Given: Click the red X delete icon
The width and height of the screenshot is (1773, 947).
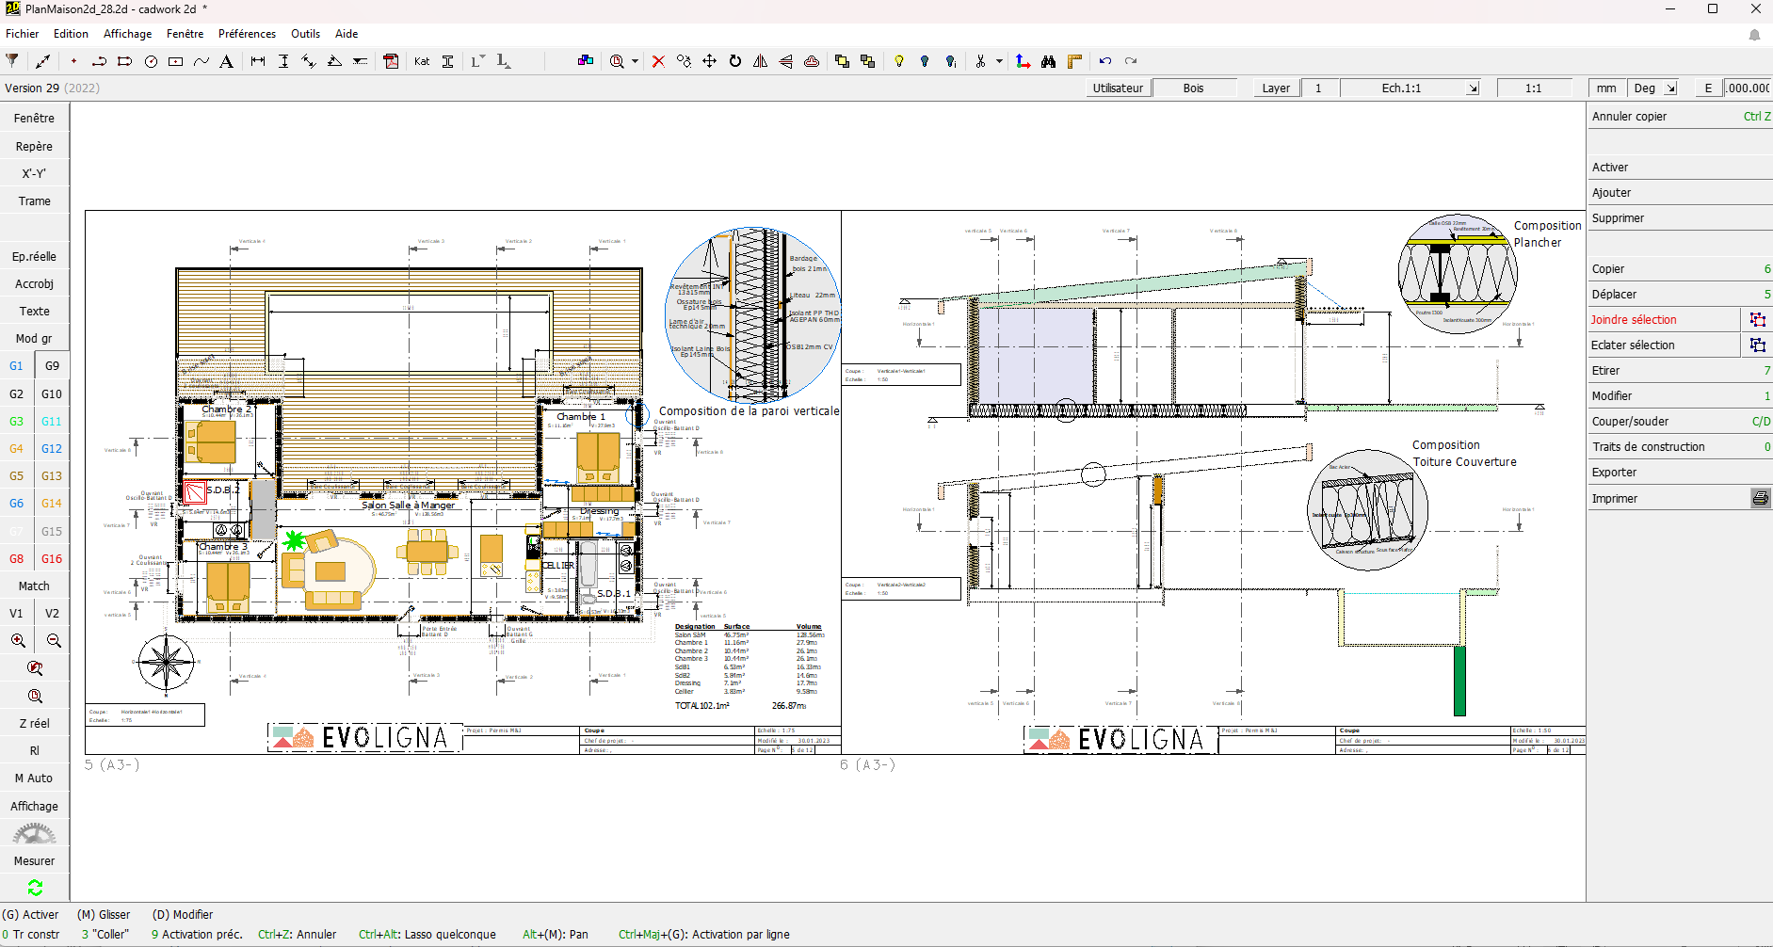Looking at the screenshot, I should (x=658, y=61).
